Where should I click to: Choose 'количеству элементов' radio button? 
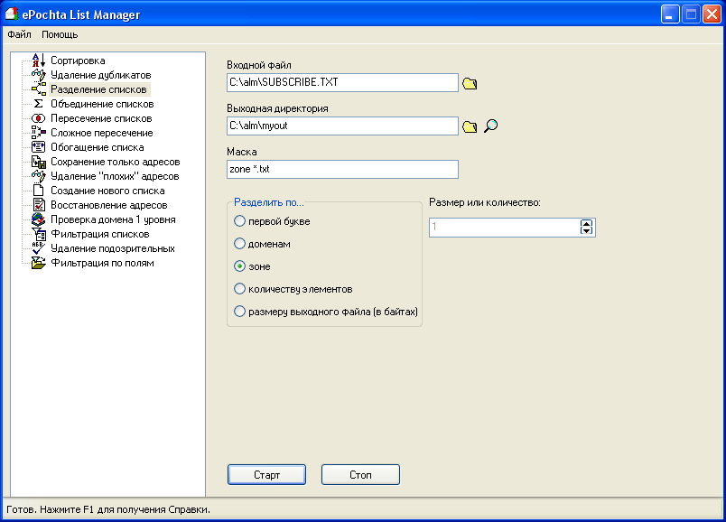pyautogui.click(x=239, y=289)
